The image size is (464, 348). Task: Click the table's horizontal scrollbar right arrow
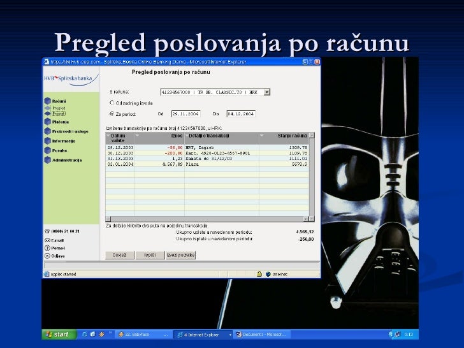(x=306, y=219)
